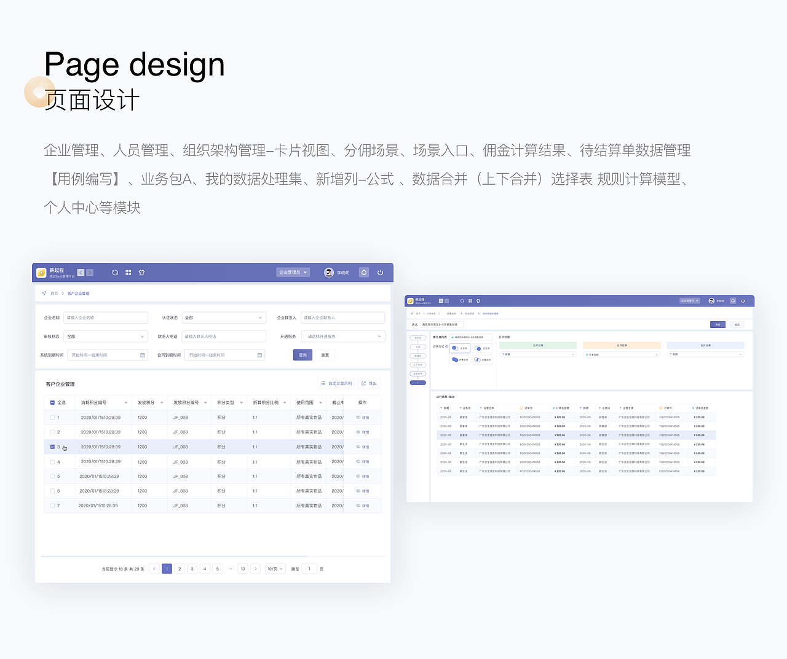Click power logout icon in left window

(380, 273)
